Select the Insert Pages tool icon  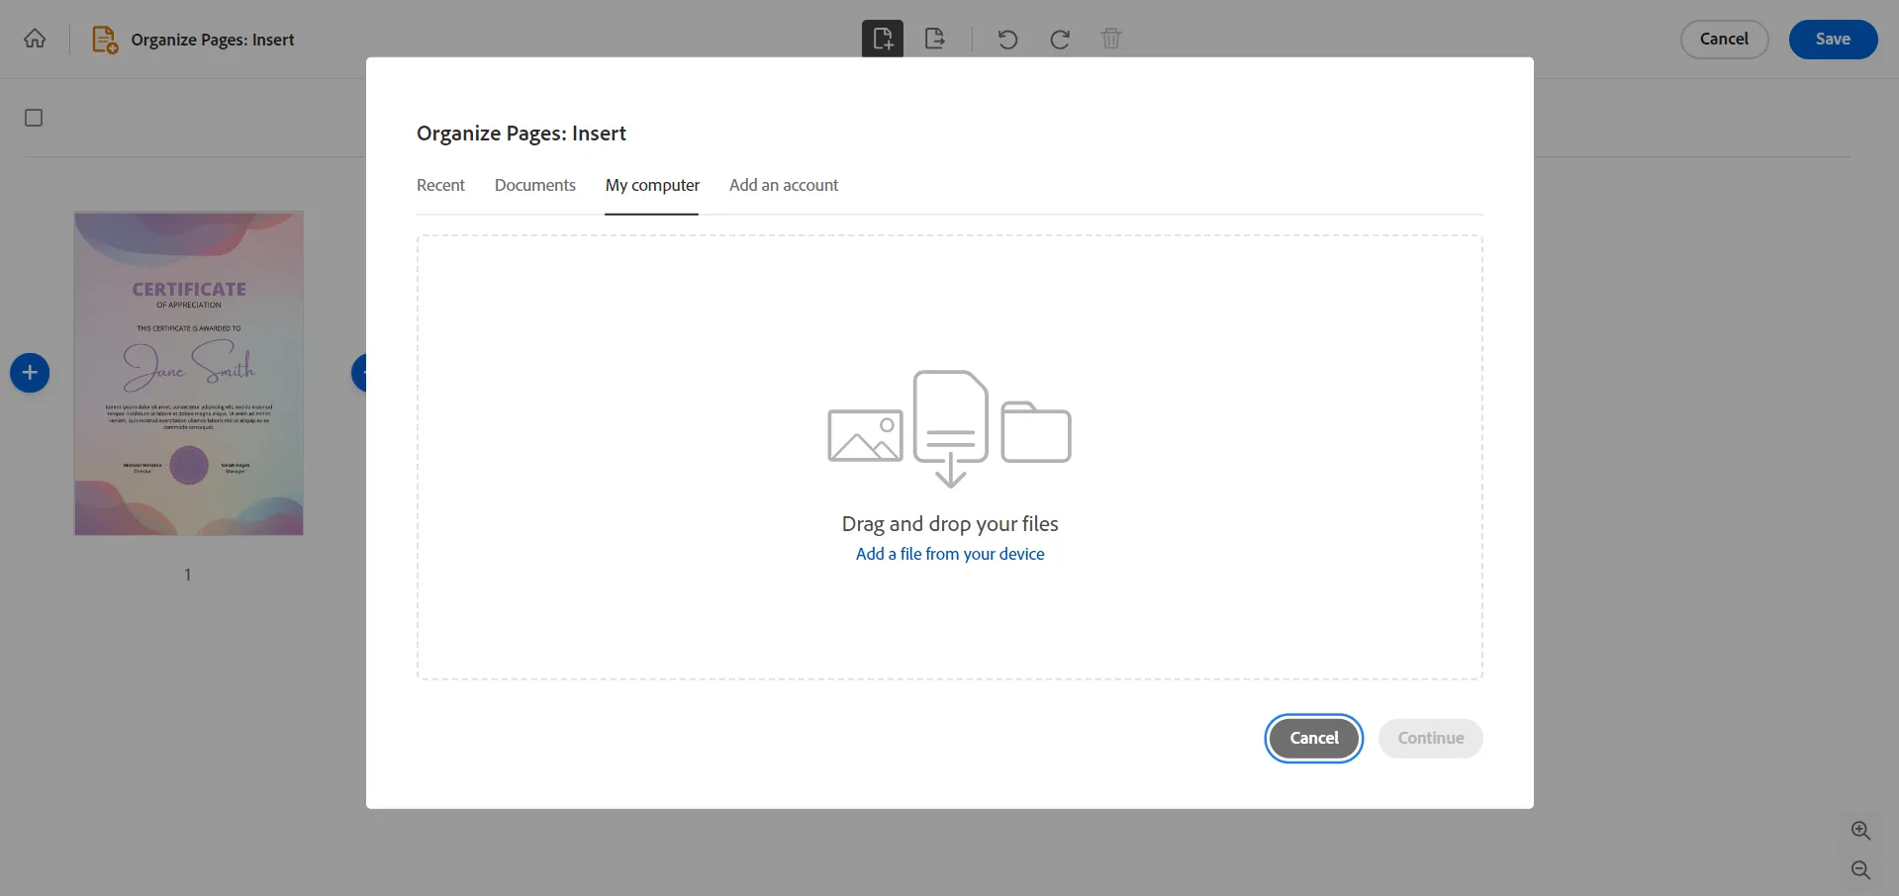click(882, 39)
